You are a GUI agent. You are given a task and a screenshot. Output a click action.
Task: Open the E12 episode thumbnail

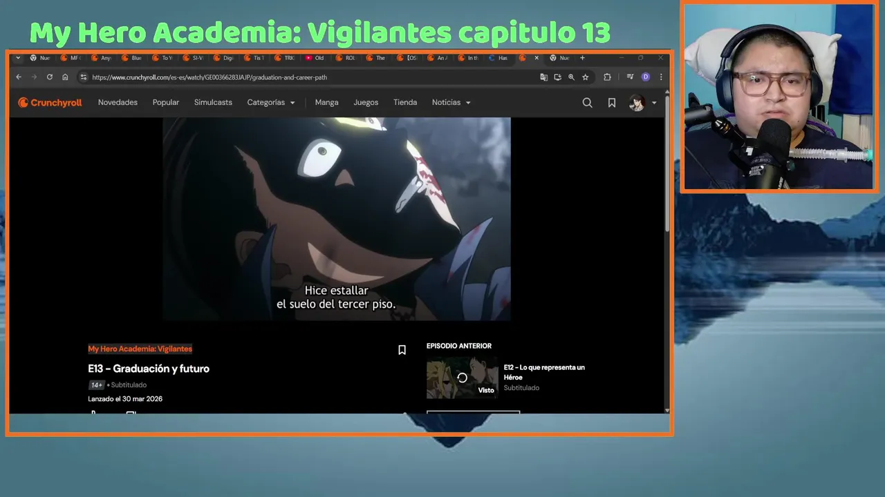tap(462, 378)
